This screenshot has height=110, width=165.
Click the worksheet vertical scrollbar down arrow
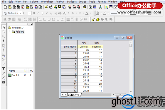click(131, 92)
